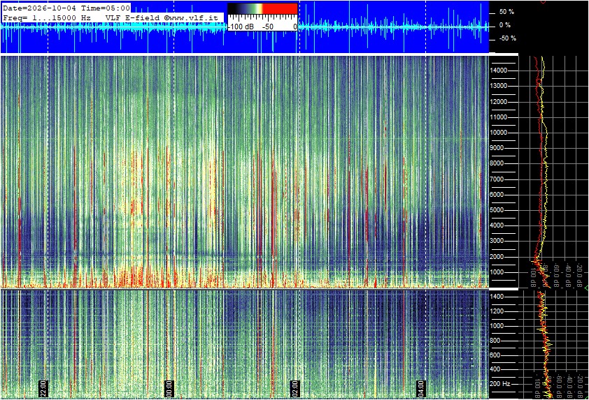Click the 02:00 time marker
The image size is (589, 400).
(x=295, y=389)
